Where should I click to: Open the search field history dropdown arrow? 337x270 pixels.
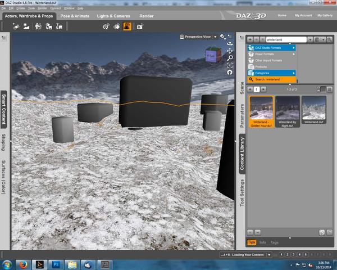pos(310,39)
